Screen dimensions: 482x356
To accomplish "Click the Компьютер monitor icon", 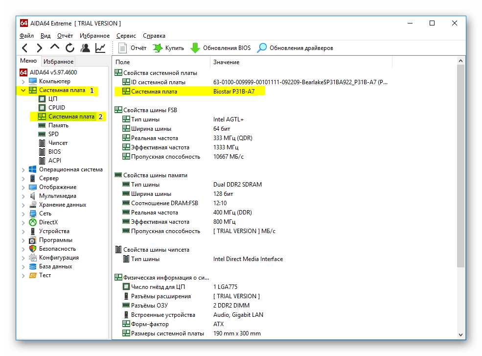I will [33, 81].
